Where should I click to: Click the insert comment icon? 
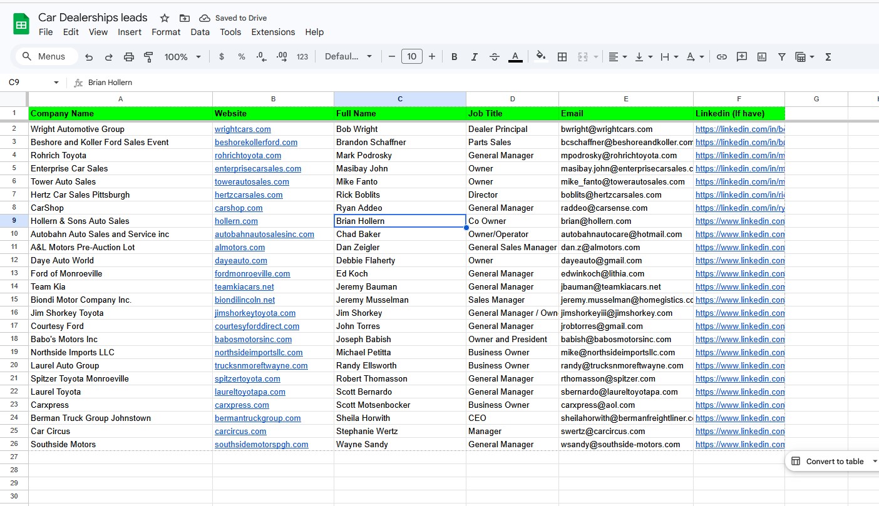tap(742, 57)
